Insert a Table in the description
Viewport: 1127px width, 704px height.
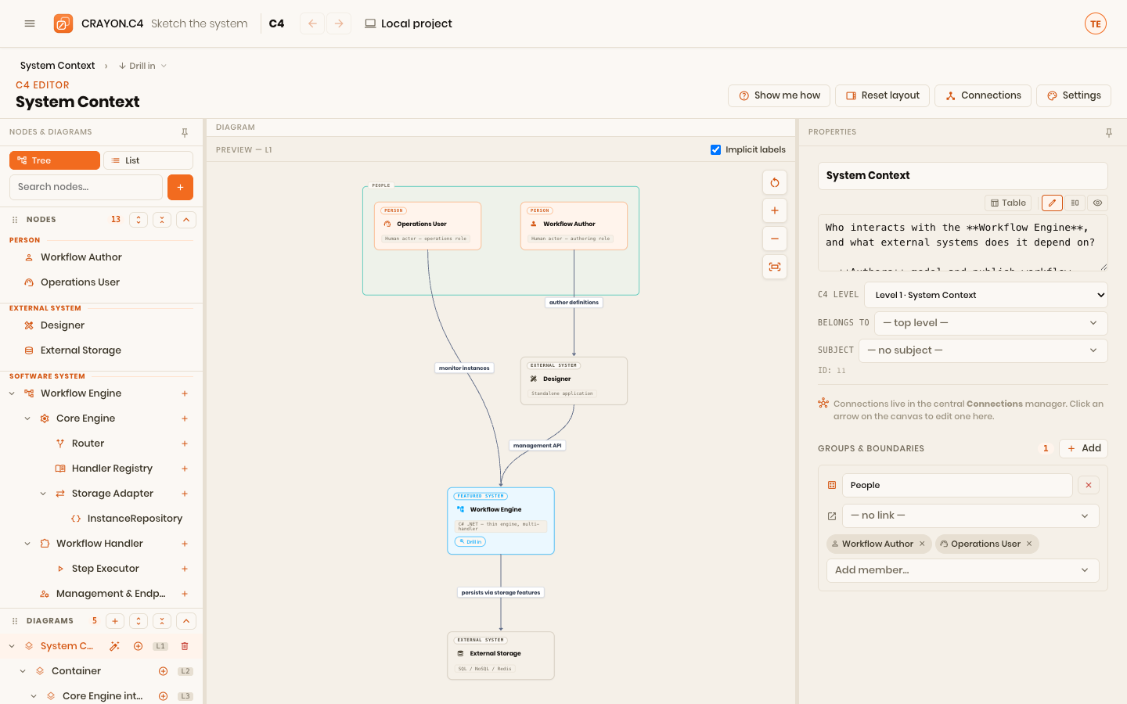1008,203
